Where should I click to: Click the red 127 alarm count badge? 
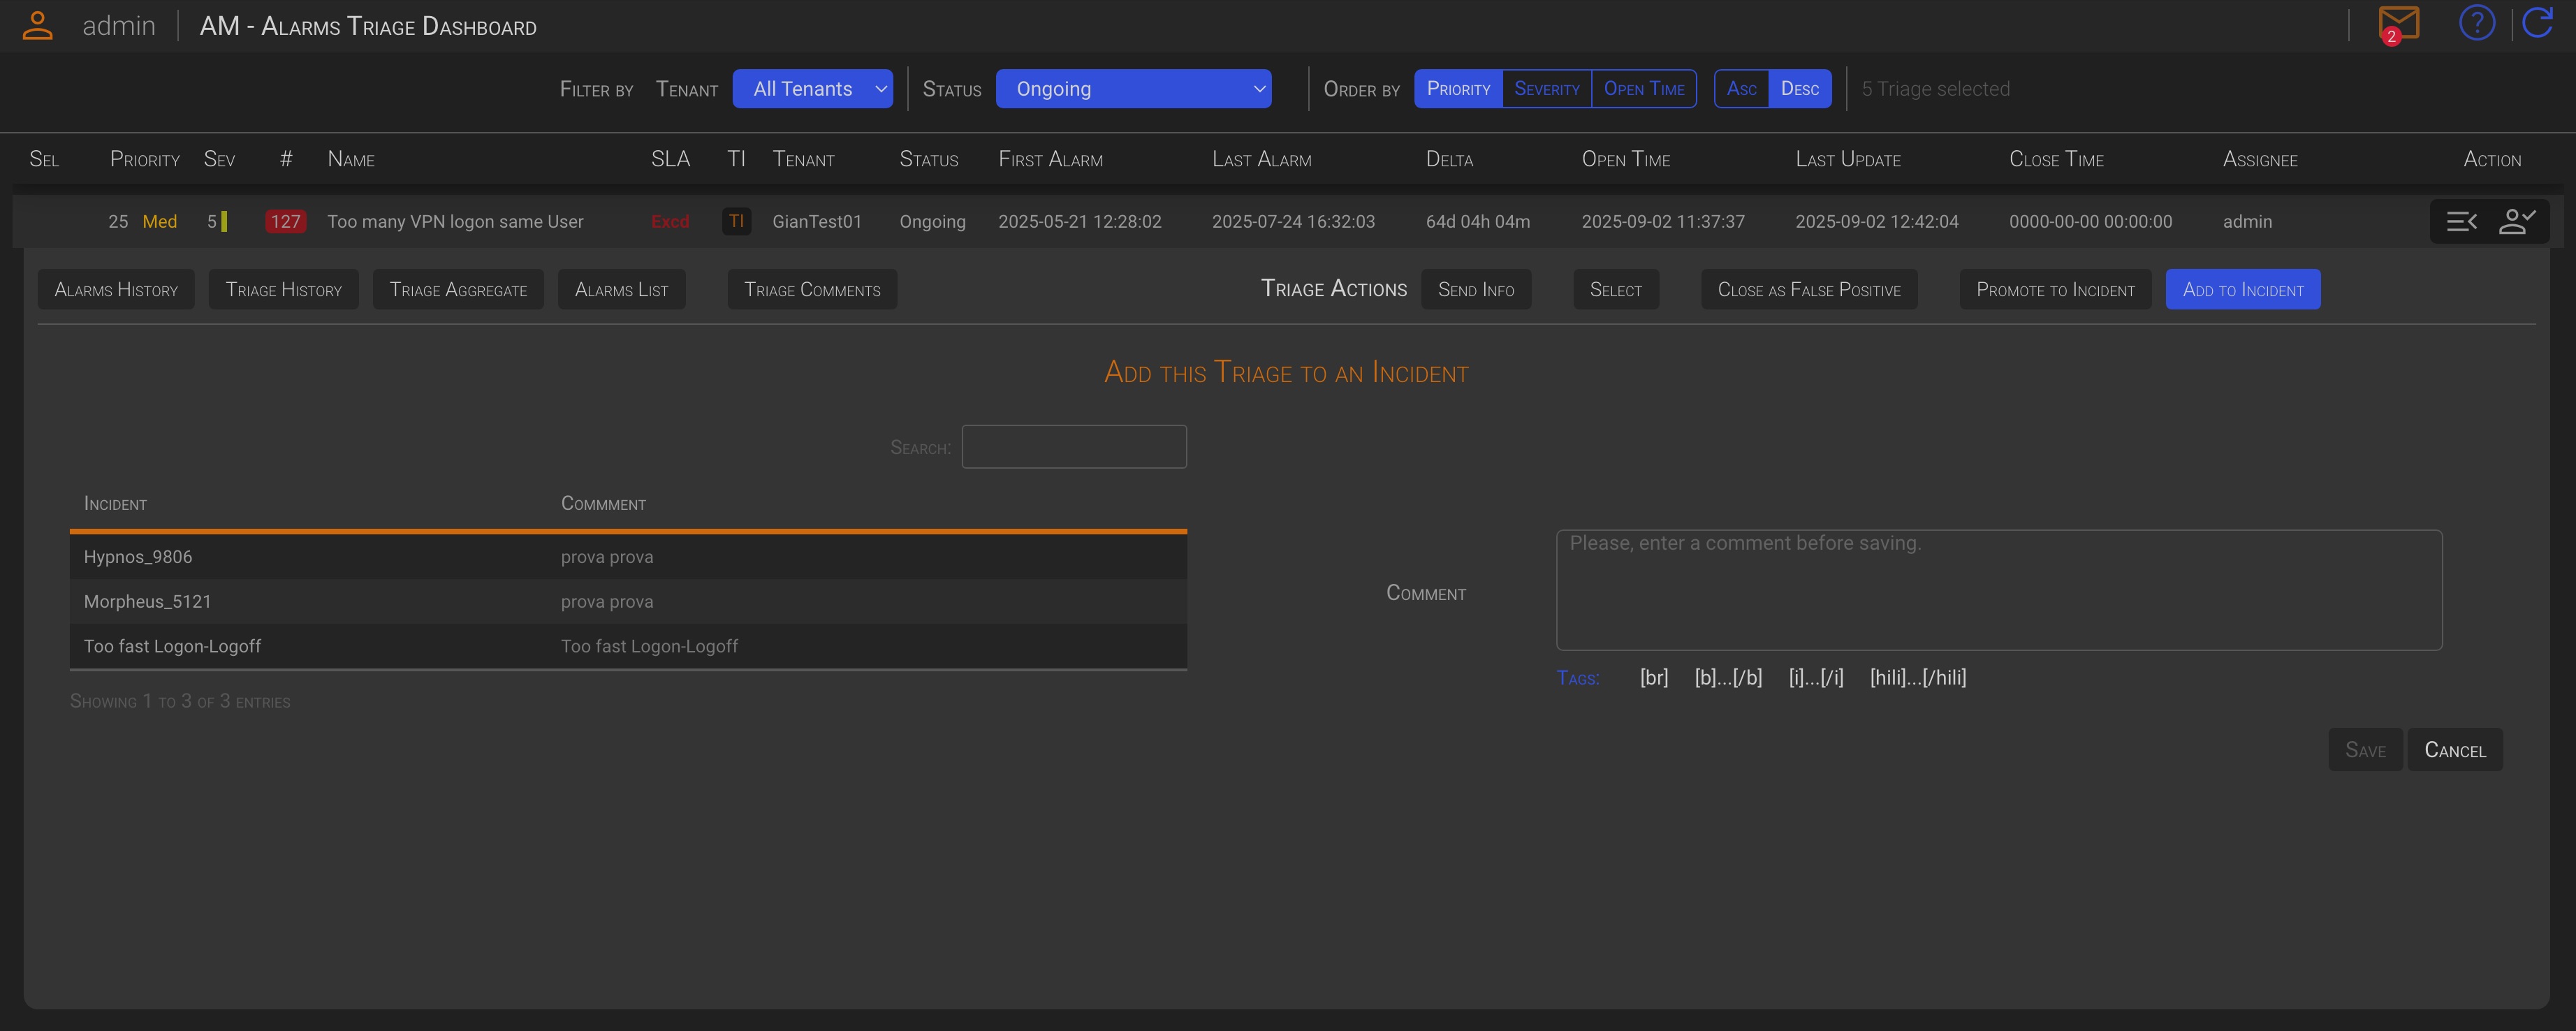click(285, 221)
